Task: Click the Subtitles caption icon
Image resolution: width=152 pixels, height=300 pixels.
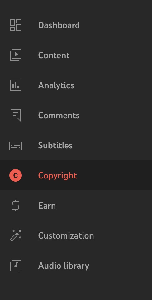Action: pyautogui.click(x=16, y=146)
